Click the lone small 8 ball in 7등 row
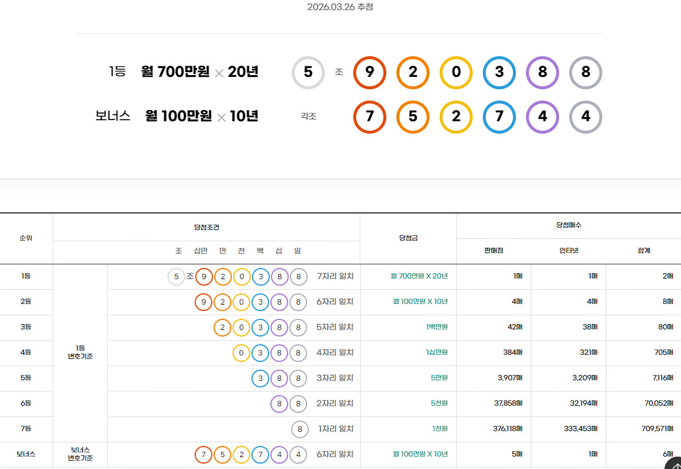Screen dimensions: 681x469 299,429
